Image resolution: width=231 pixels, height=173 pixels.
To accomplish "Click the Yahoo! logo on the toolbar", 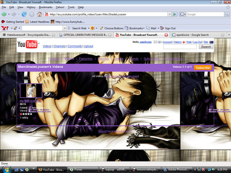I will (5, 28).
